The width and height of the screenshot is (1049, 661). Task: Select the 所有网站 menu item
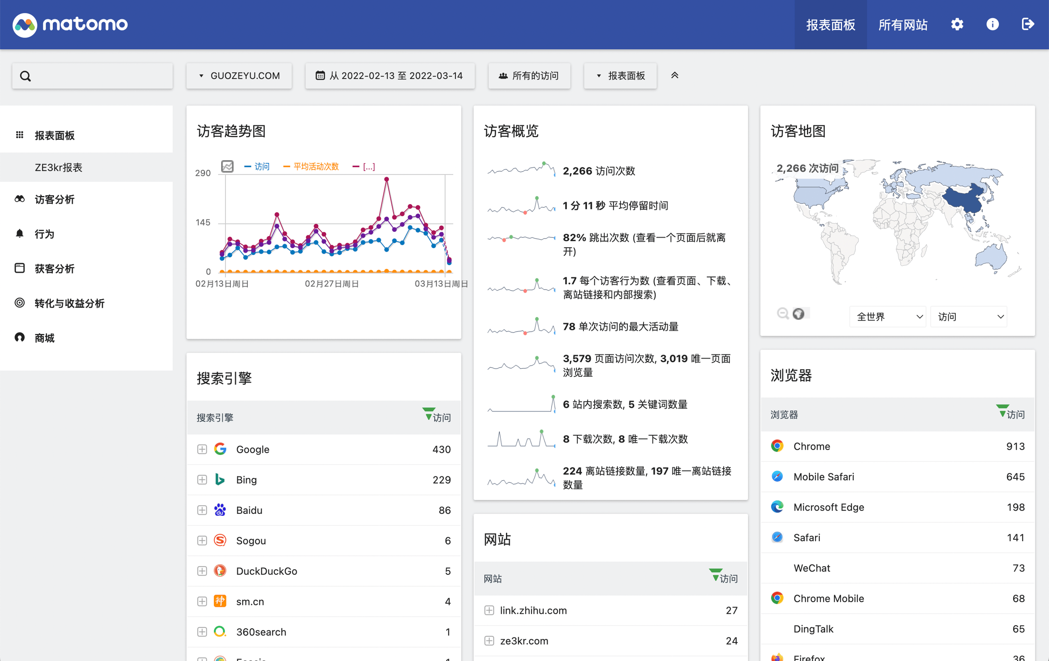click(x=902, y=24)
